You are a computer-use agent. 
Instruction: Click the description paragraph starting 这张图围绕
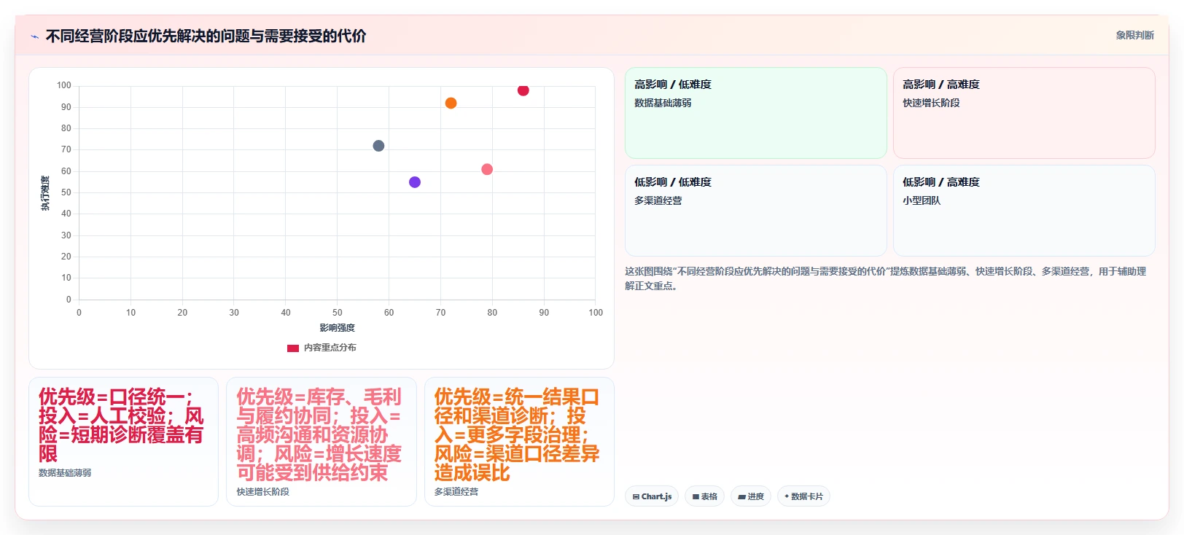pyautogui.click(x=885, y=278)
